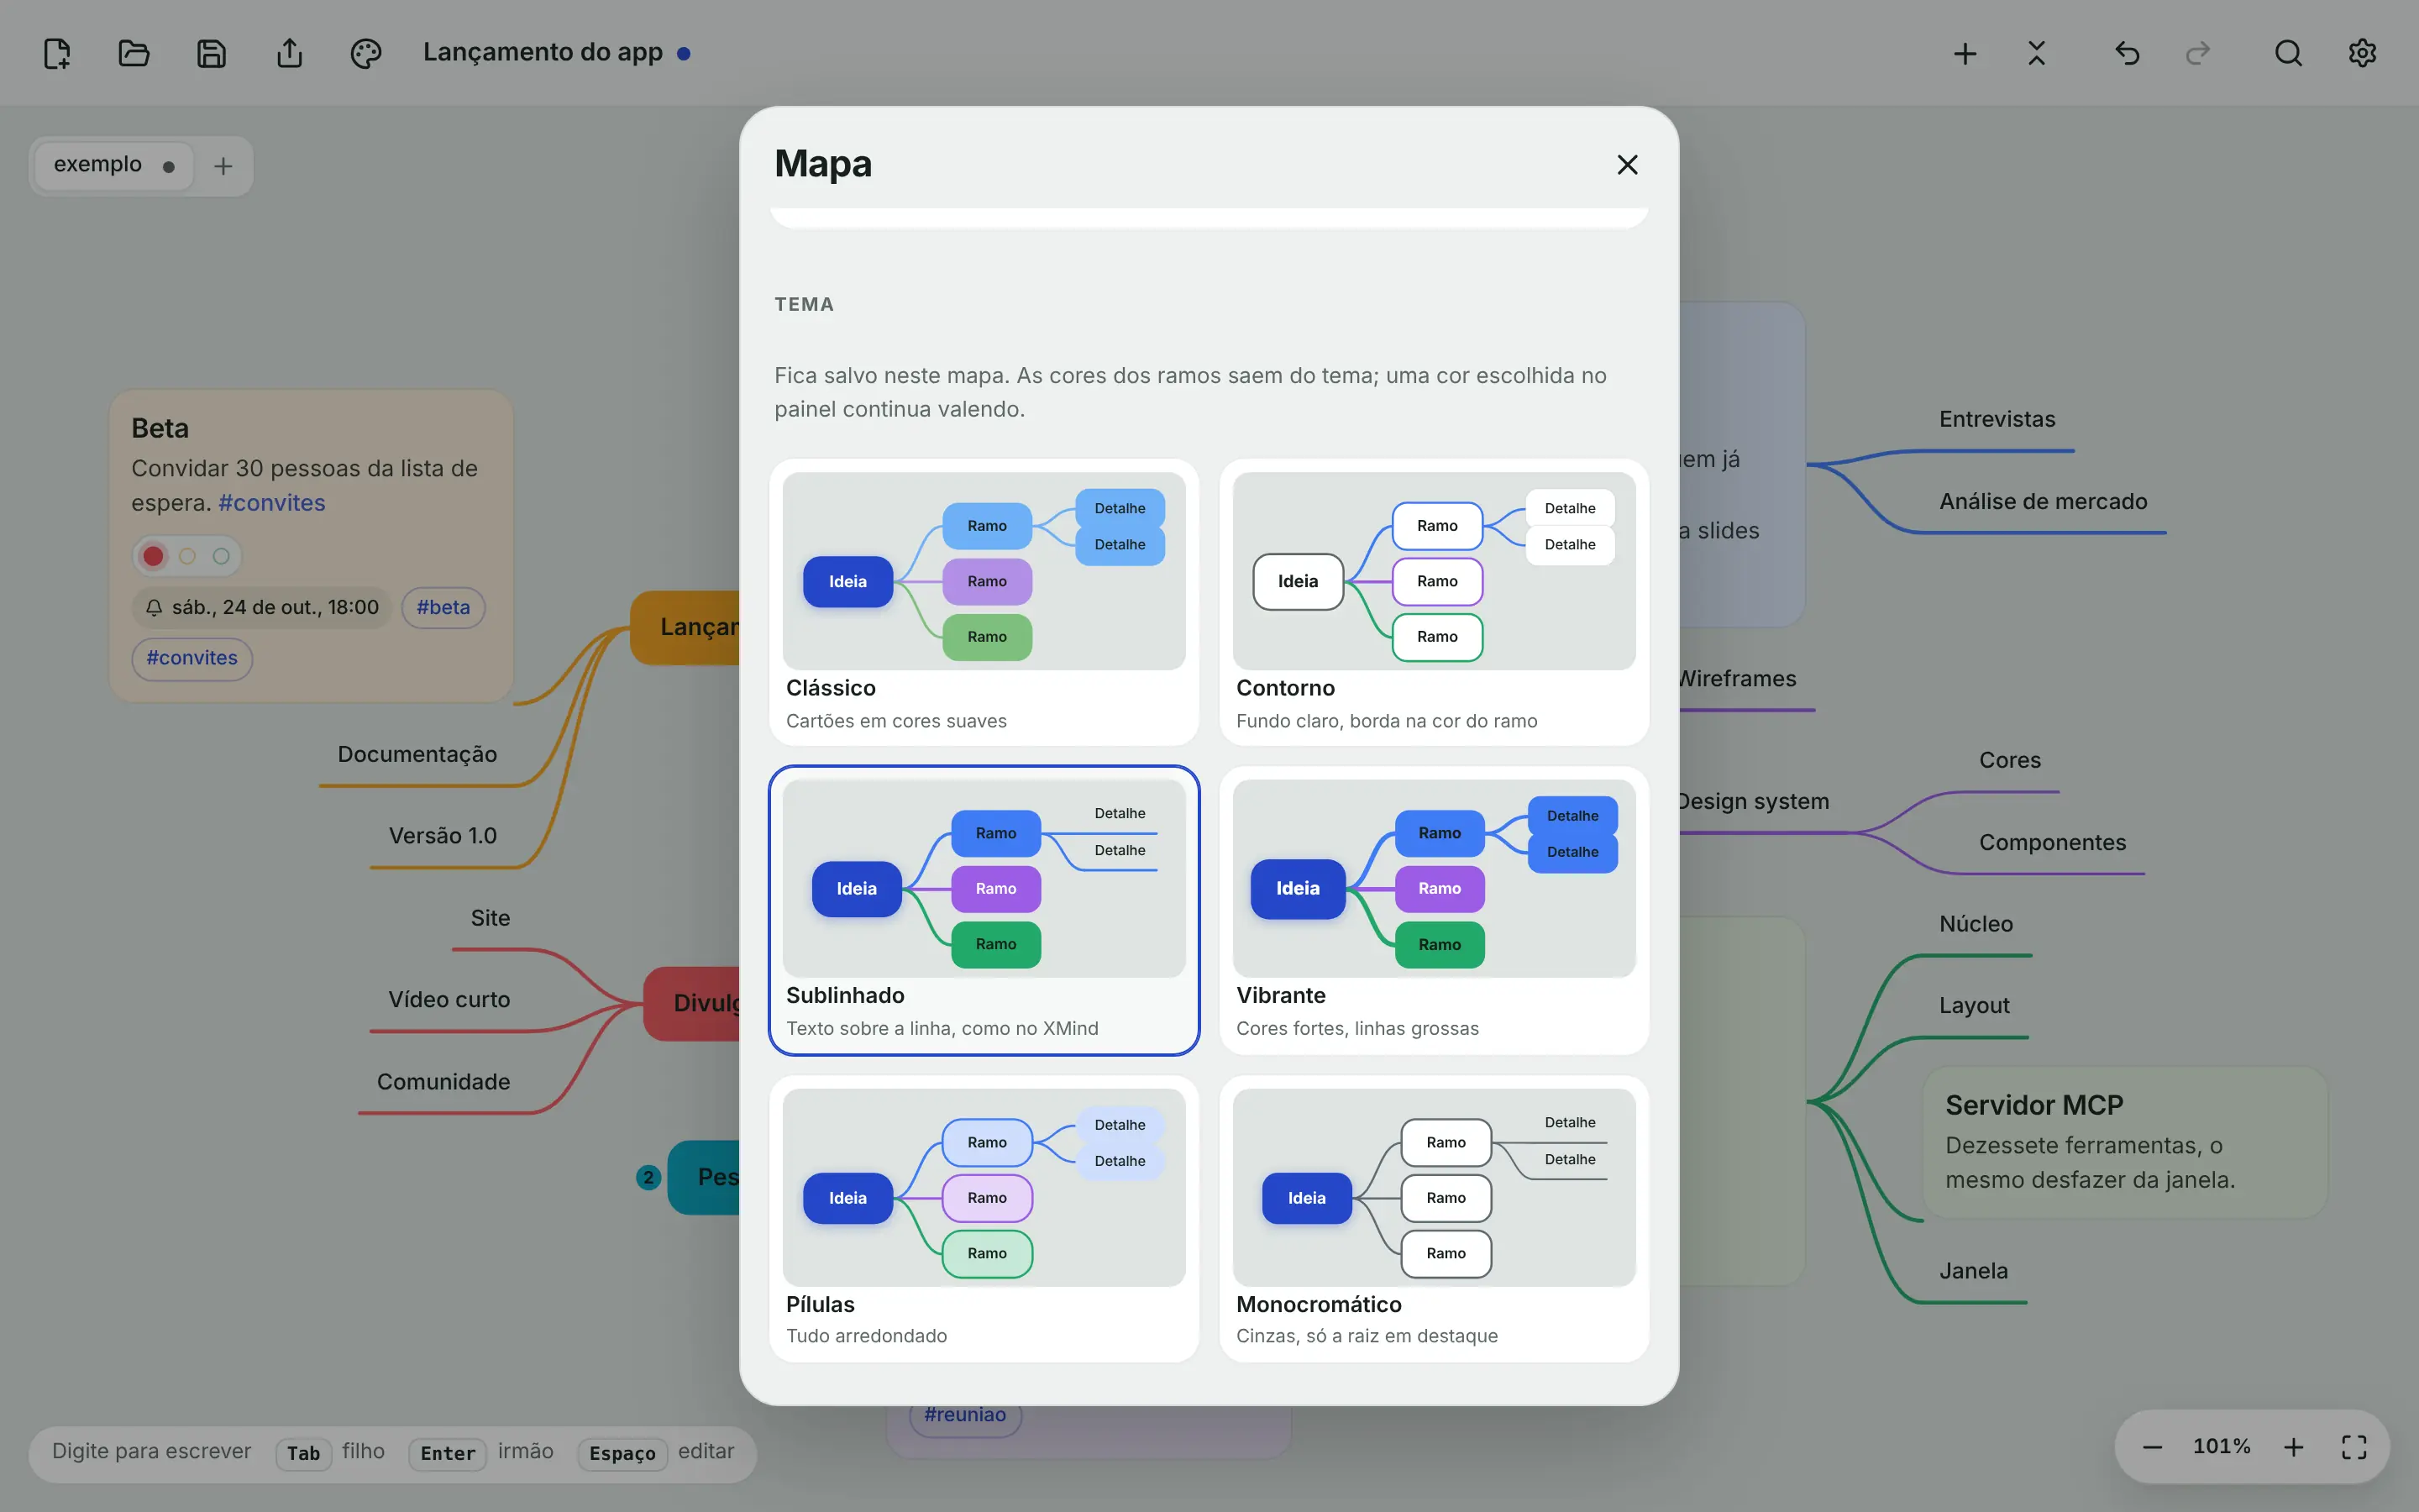
Task: Open settings with the gear icon
Action: tap(2362, 53)
